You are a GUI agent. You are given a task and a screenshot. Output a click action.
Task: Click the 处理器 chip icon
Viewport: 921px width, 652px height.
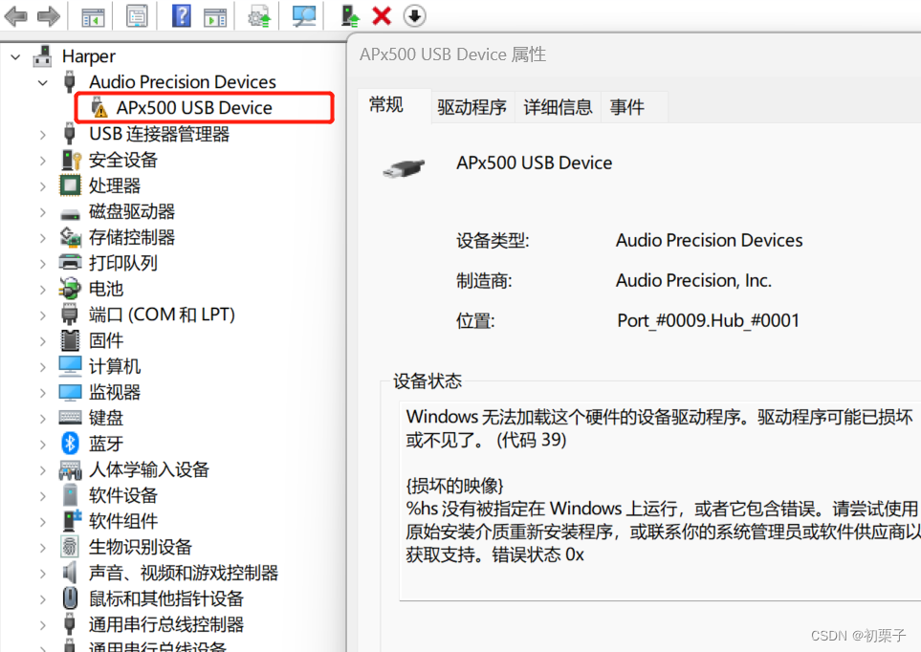70,185
